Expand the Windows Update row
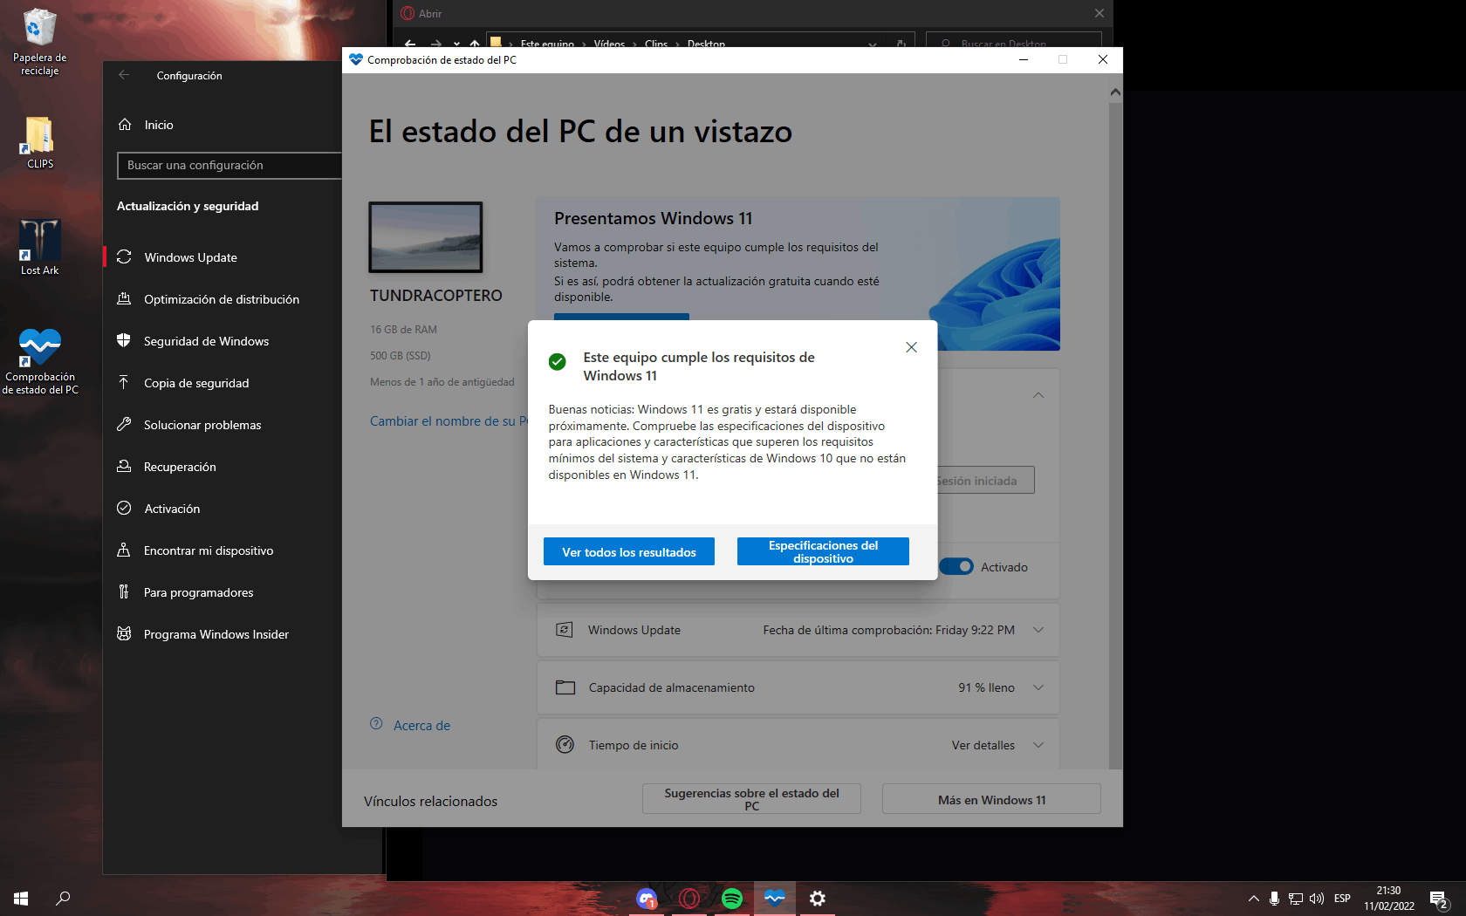The height and width of the screenshot is (916, 1466). pyautogui.click(x=1038, y=630)
